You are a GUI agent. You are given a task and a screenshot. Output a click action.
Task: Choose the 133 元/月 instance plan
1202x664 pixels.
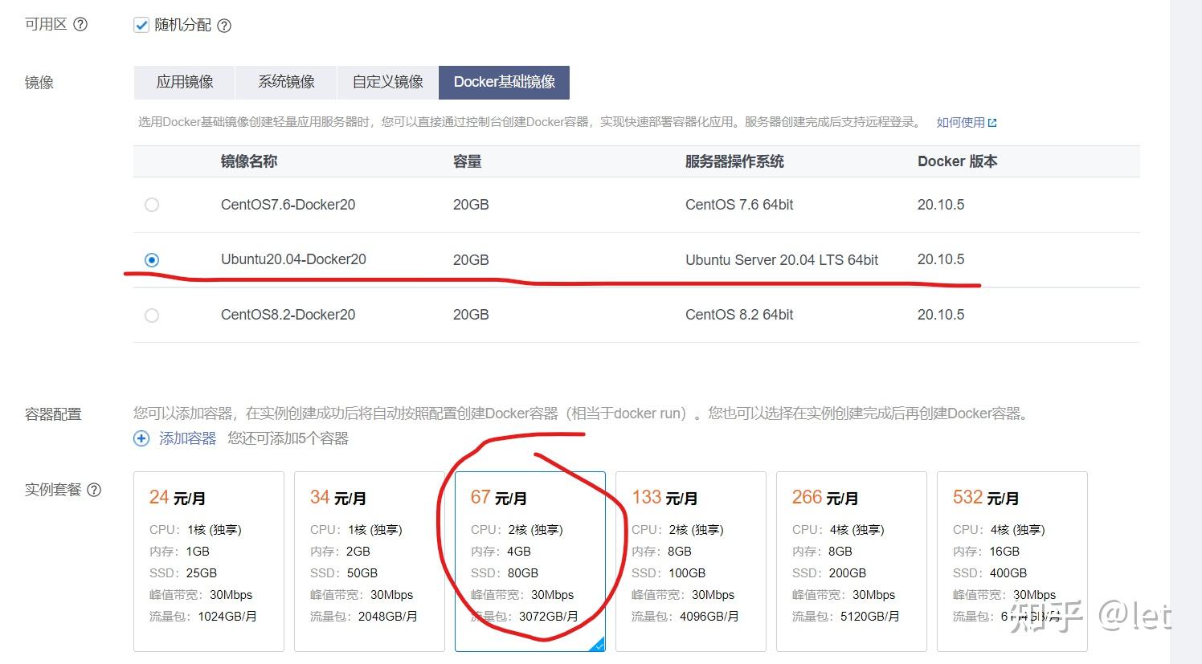[x=691, y=561]
